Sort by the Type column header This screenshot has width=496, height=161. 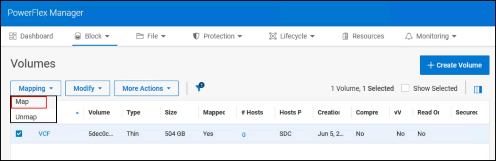coord(133,112)
